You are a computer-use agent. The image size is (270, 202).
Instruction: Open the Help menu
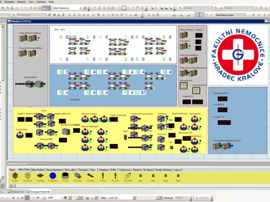coord(51,2)
